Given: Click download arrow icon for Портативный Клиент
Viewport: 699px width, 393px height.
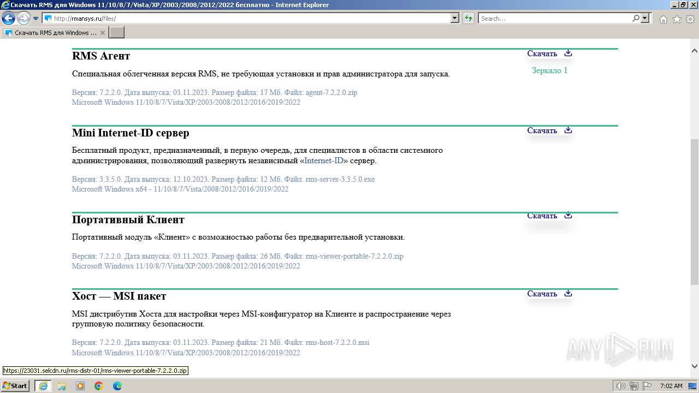Looking at the screenshot, I should (568, 215).
